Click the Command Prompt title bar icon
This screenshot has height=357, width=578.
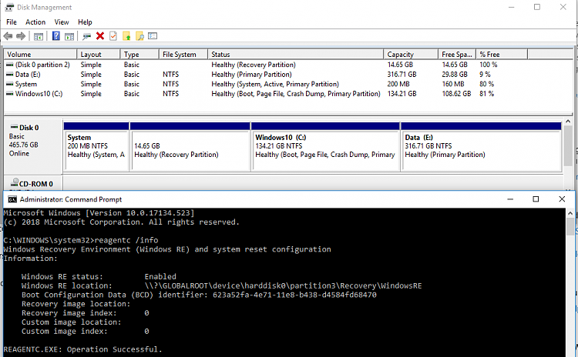tap(12, 199)
